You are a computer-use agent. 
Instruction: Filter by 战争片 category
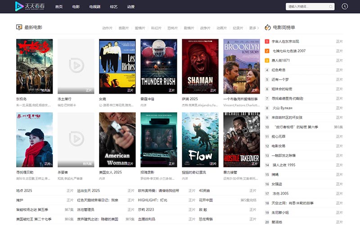(x=205, y=28)
